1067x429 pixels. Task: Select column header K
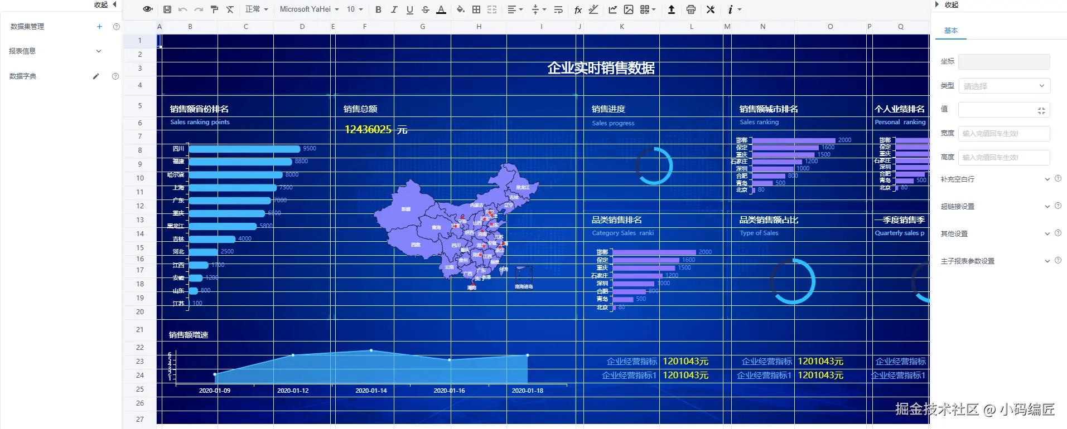[622, 27]
